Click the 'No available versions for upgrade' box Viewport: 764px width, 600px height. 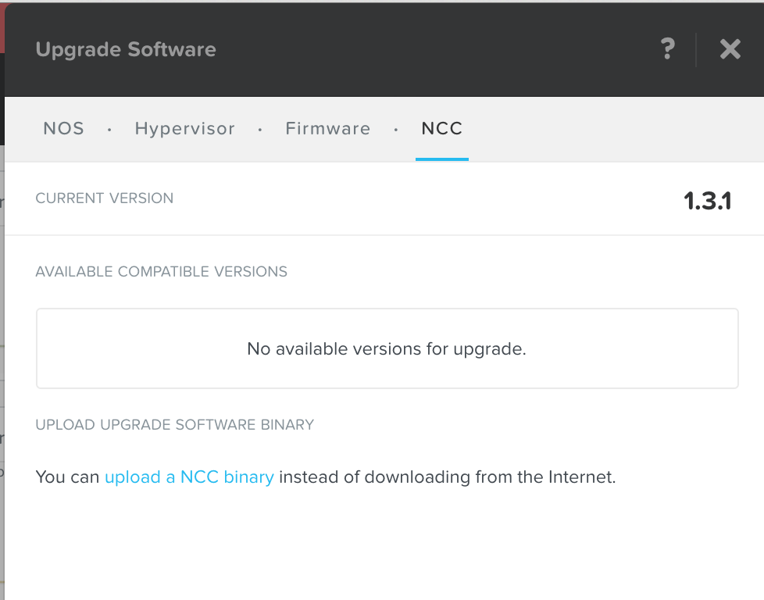click(387, 348)
